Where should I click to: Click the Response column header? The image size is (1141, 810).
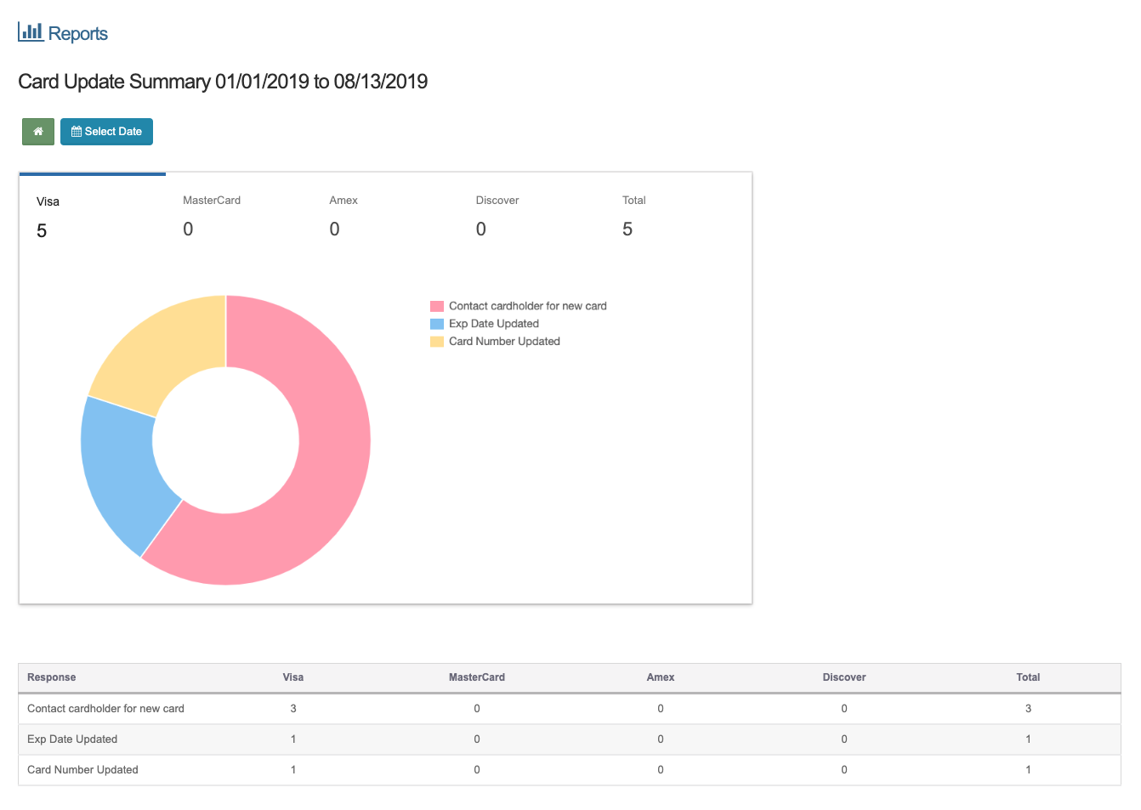(52, 677)
